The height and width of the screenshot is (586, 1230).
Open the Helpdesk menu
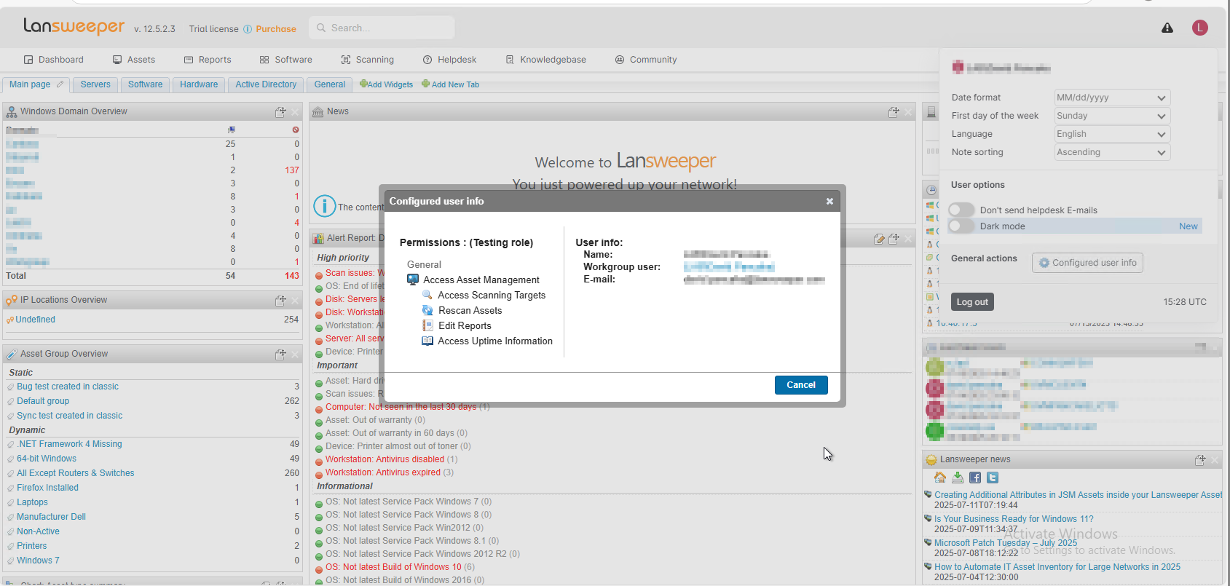pos(450,60)
